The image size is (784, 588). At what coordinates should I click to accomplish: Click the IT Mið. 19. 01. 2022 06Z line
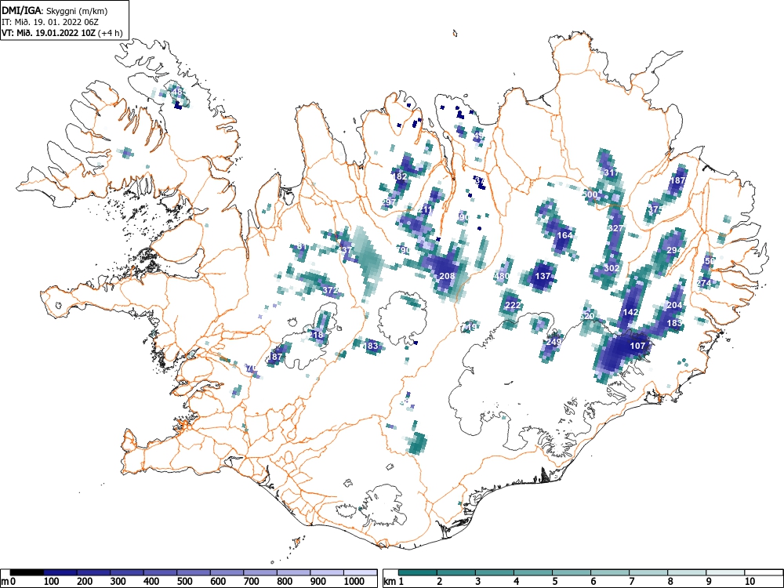[x=49, y=22]
